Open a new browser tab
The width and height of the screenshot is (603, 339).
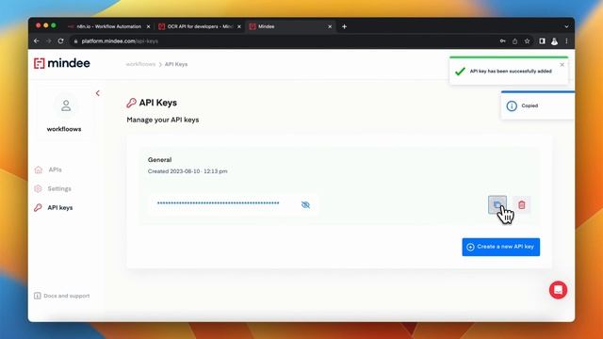click(x=344, y=26)
